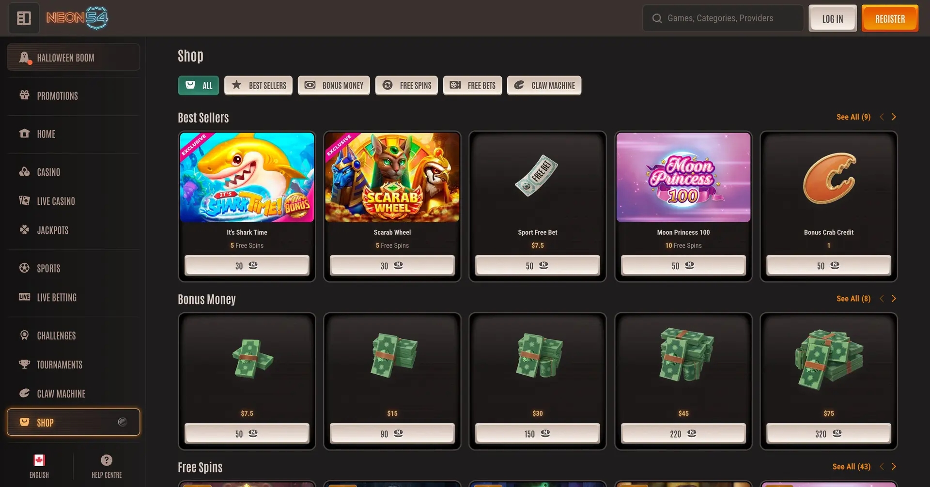This screenshot has width=930, height=487.
Task: Show next Best Sellers items with right arrow
Action: [894, 117]
